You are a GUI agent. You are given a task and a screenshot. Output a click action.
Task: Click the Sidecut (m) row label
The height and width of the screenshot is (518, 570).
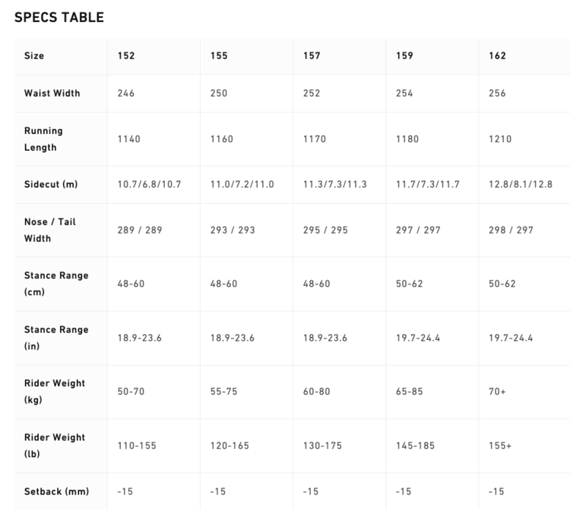point(51,185)
